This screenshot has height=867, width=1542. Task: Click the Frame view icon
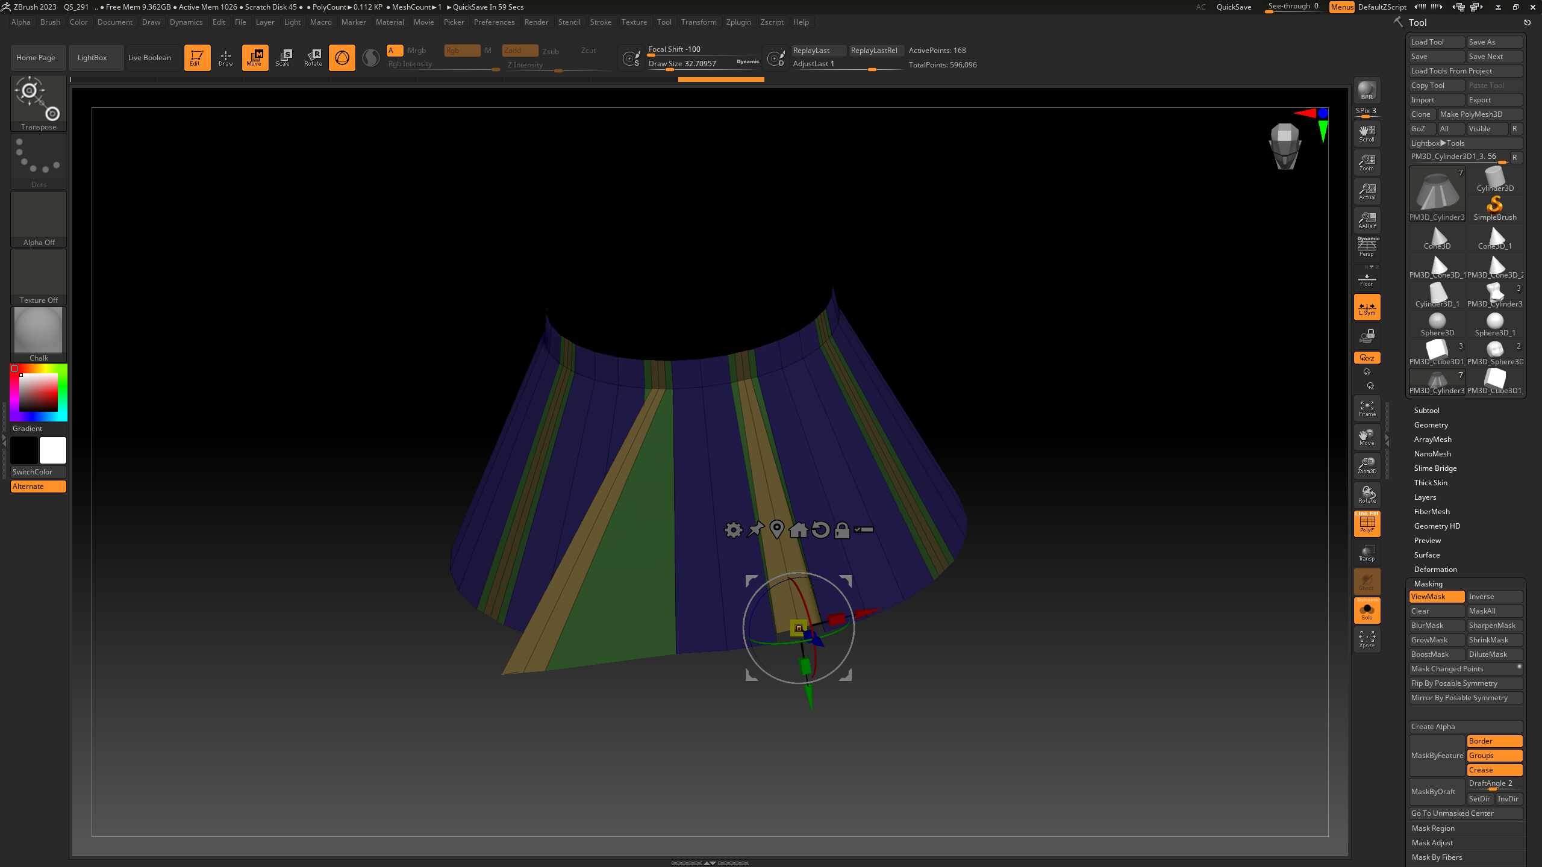[x=1366, y=408]
